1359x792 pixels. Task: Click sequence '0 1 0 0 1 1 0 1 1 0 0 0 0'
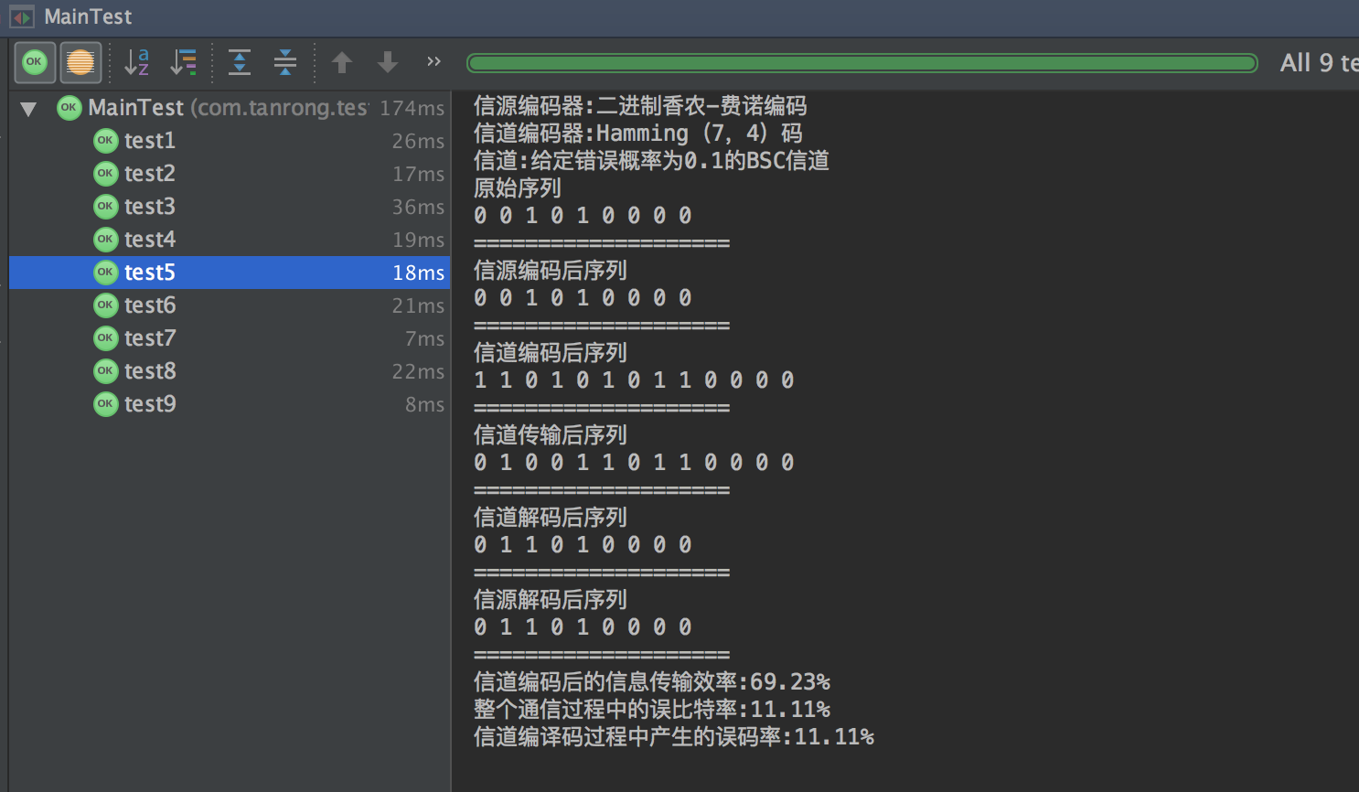coord(635,463)
